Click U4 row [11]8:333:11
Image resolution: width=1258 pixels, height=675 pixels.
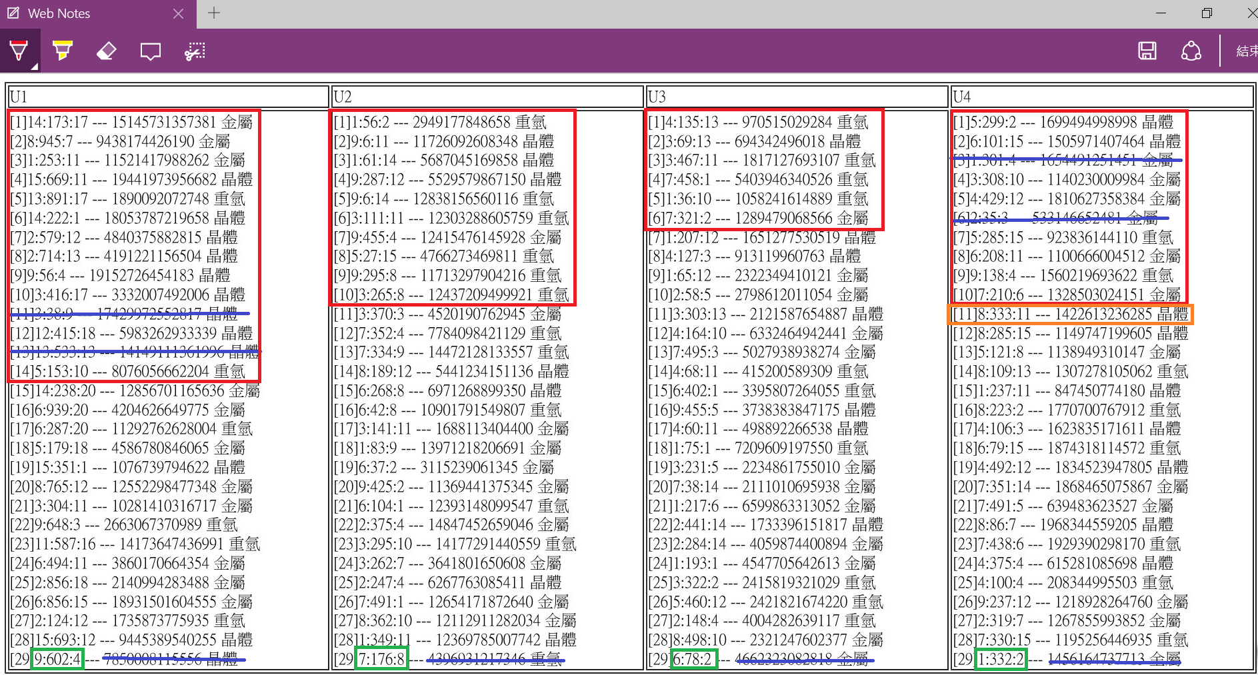pyautogui.click(x=1071, y=315)
